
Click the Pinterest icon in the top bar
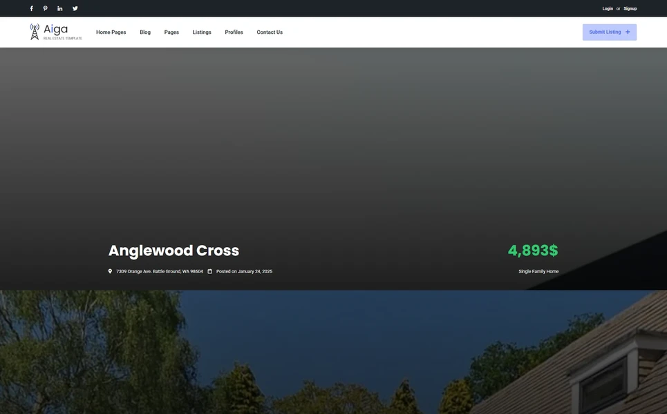[x=45, y=8]
